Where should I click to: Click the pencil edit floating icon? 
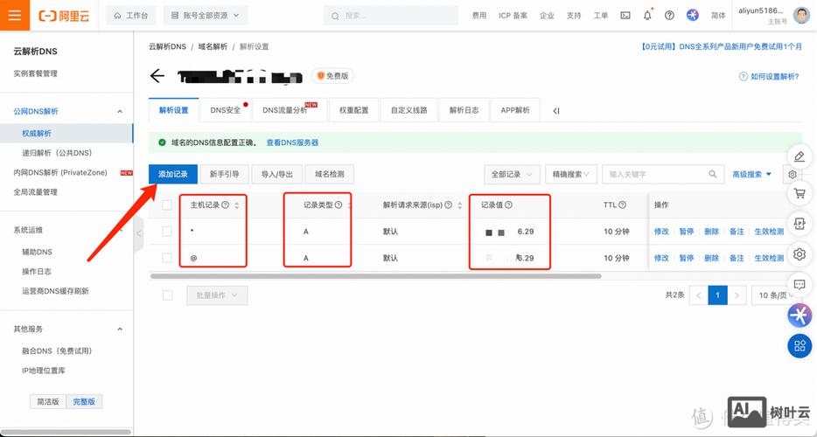(800, 156)
